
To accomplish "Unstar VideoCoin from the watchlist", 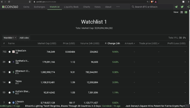I will click(x=9, y=52).
